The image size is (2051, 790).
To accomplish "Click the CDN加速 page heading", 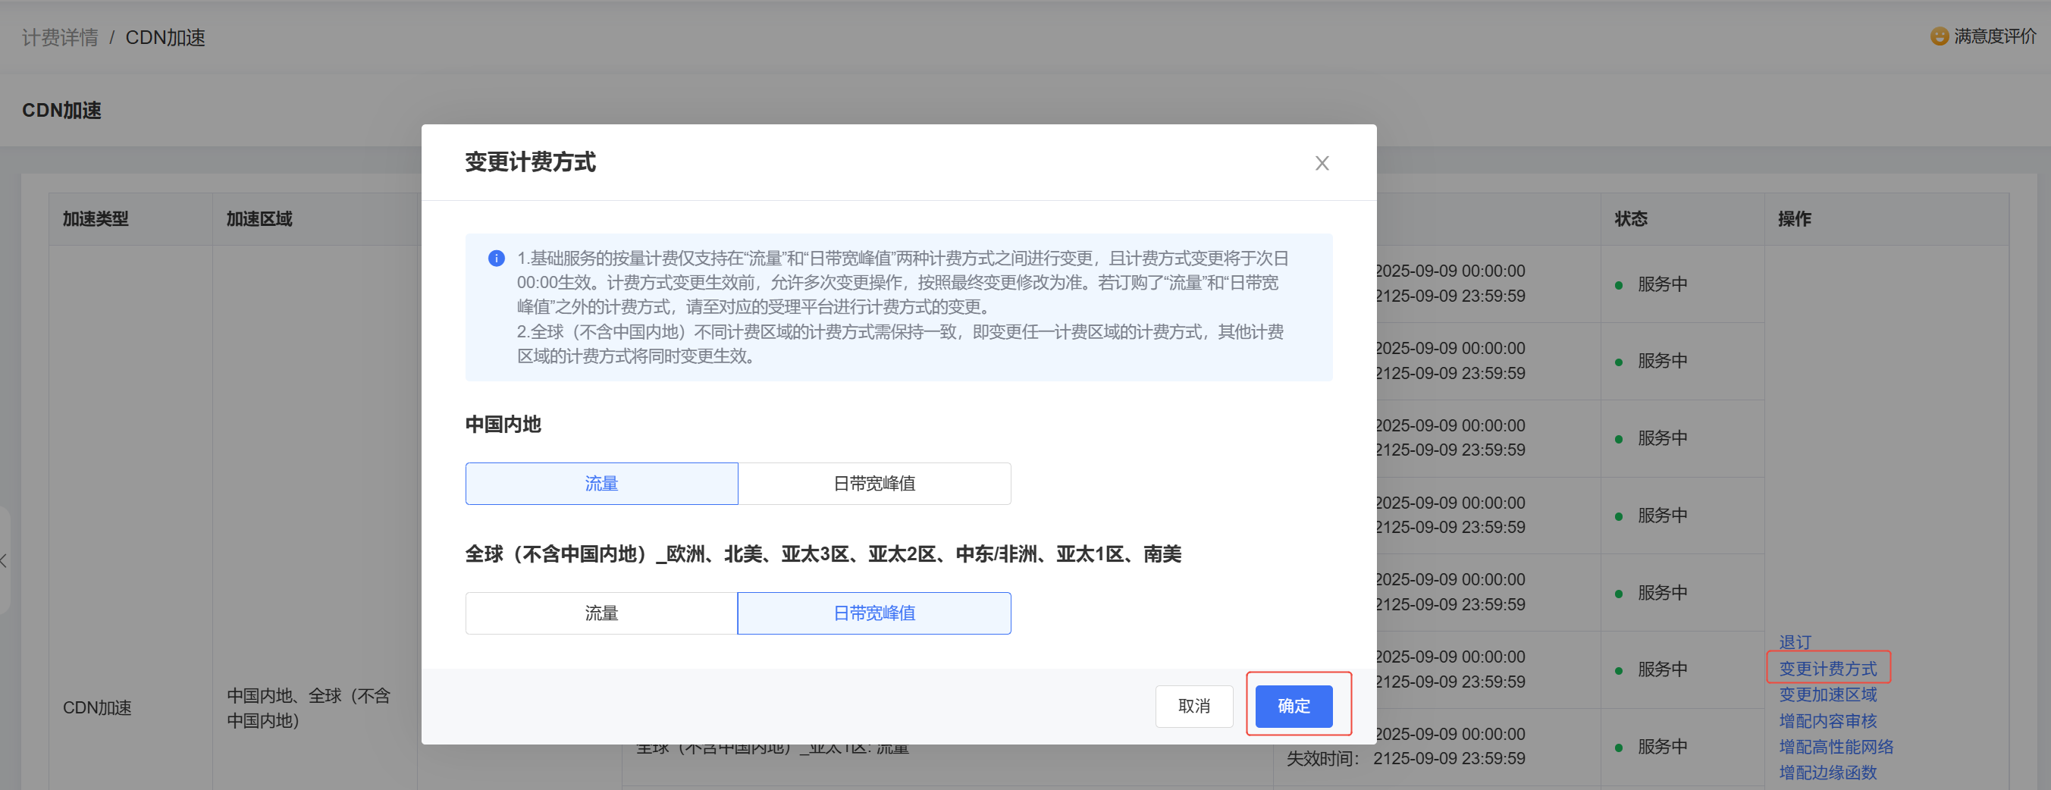I will pos(61,111).
